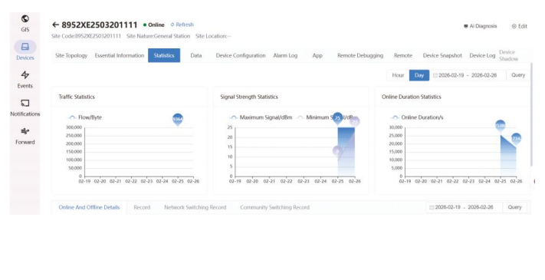
Task: Click Query next to Hour/Day range
Action: (518, 75)
